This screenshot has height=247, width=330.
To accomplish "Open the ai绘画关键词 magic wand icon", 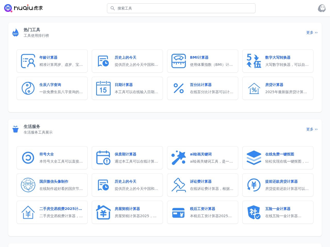I will pos(179,158).
